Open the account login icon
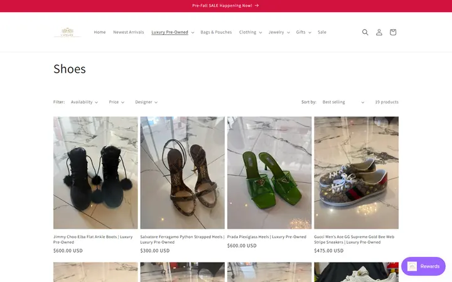Image resolution: width=452 pixels, height=282 pixels. tap(379, 32)
